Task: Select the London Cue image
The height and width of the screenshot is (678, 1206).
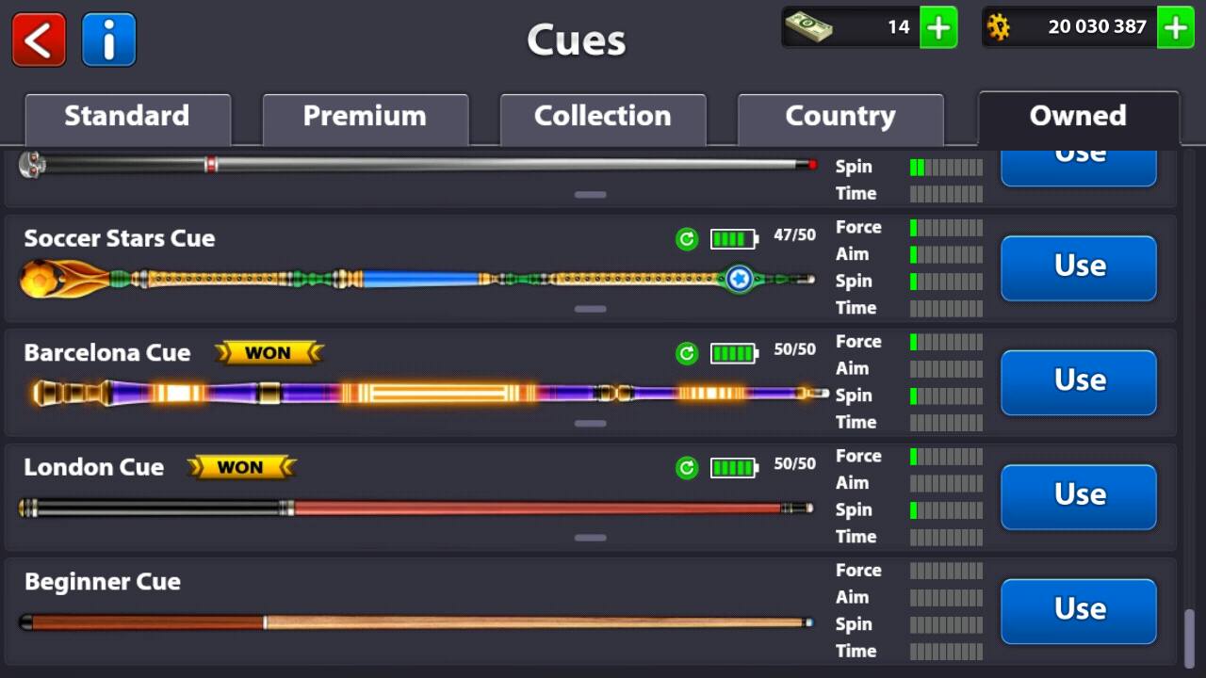Action: (416, 508)
